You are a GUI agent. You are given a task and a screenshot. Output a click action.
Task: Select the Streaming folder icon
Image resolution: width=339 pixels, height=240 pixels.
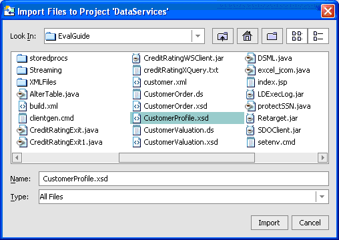click(x=22, y=70)
